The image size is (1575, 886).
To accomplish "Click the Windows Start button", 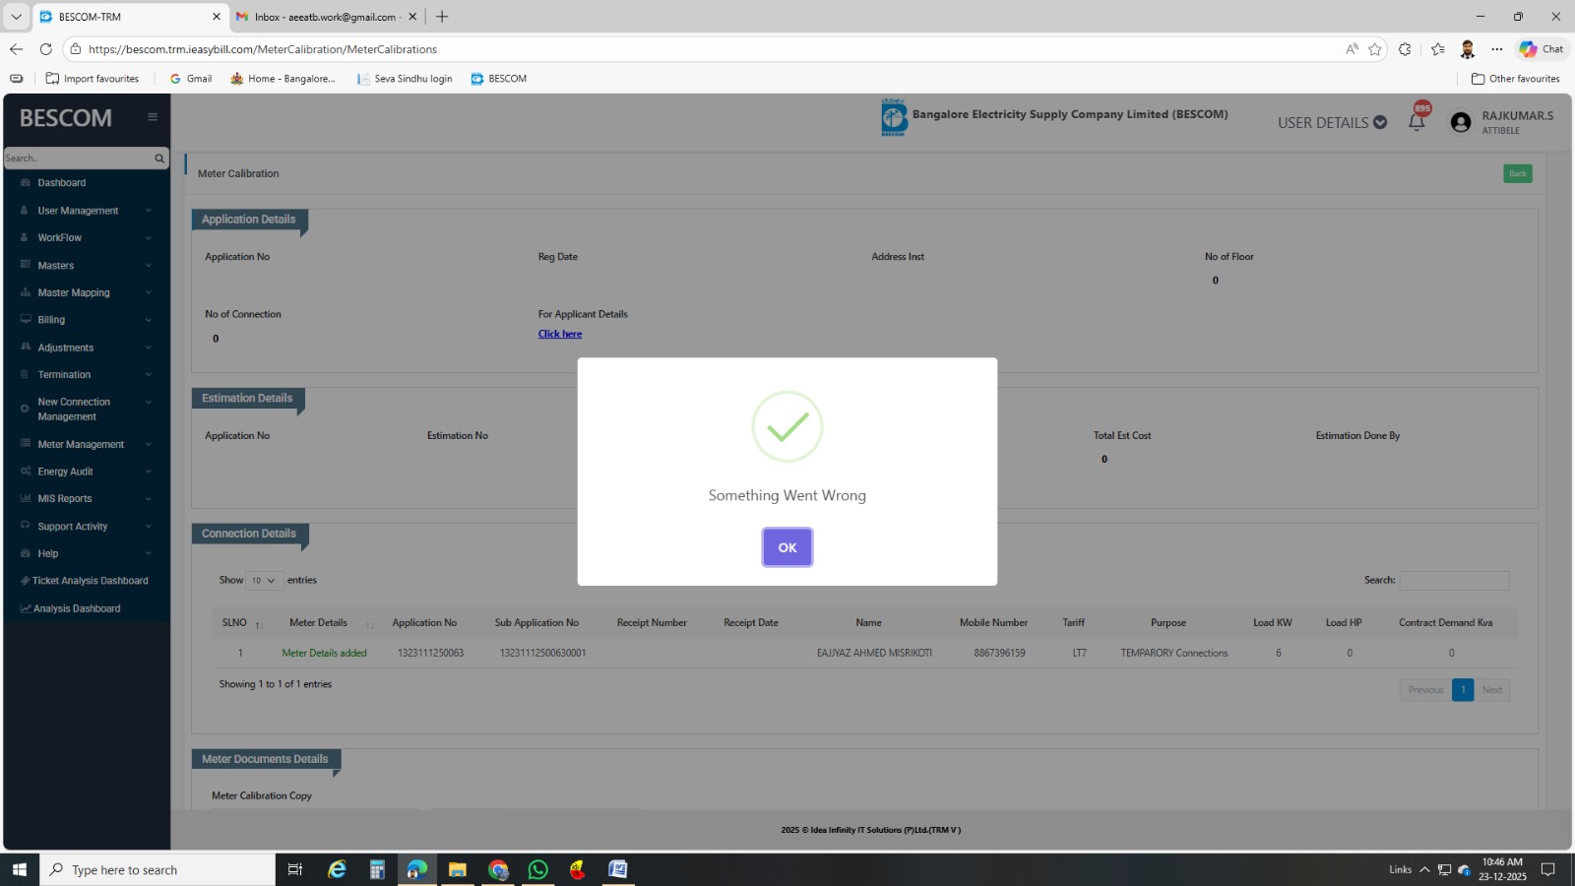I will pyautogui.click(x=19, y=869).
